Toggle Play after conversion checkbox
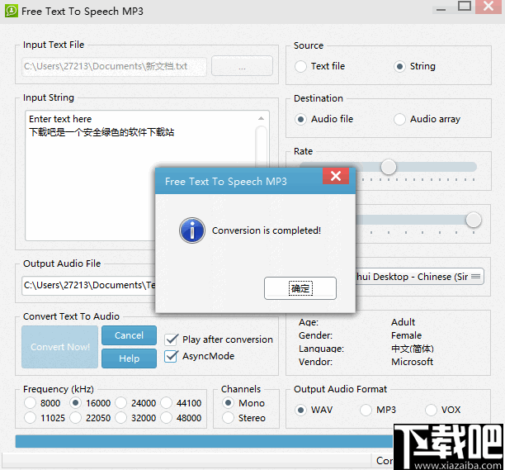Image resolution: width=505 pixels, height=470 pixels. point(171,339)
